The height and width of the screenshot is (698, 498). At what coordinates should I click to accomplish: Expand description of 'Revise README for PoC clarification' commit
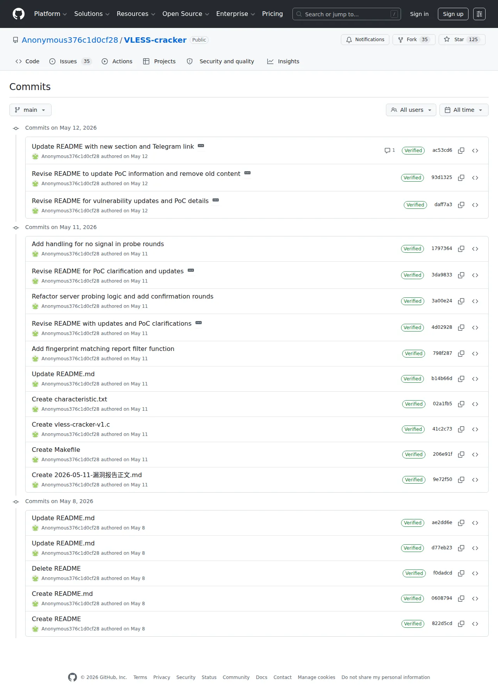pyautogui.click(x=191, y=271)
